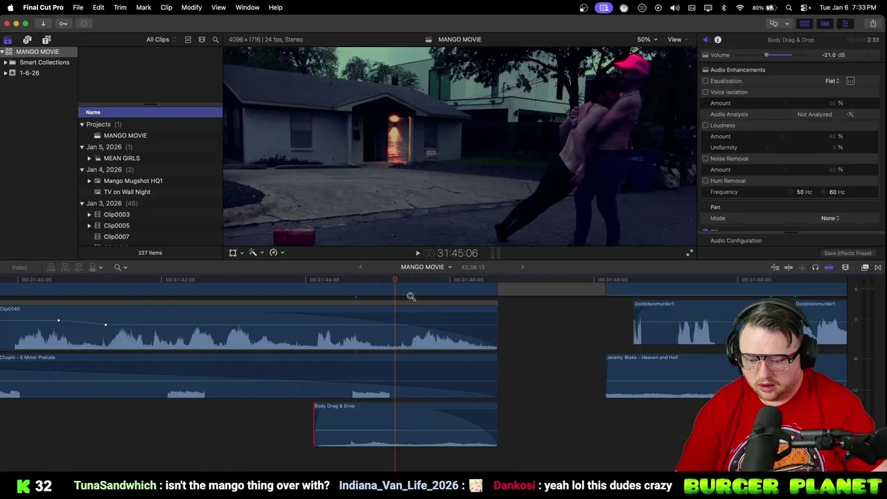Click the Index button
The image size is (887, 499).
19,268
